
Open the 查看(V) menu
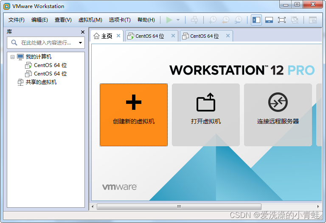[x=63, y=20]
